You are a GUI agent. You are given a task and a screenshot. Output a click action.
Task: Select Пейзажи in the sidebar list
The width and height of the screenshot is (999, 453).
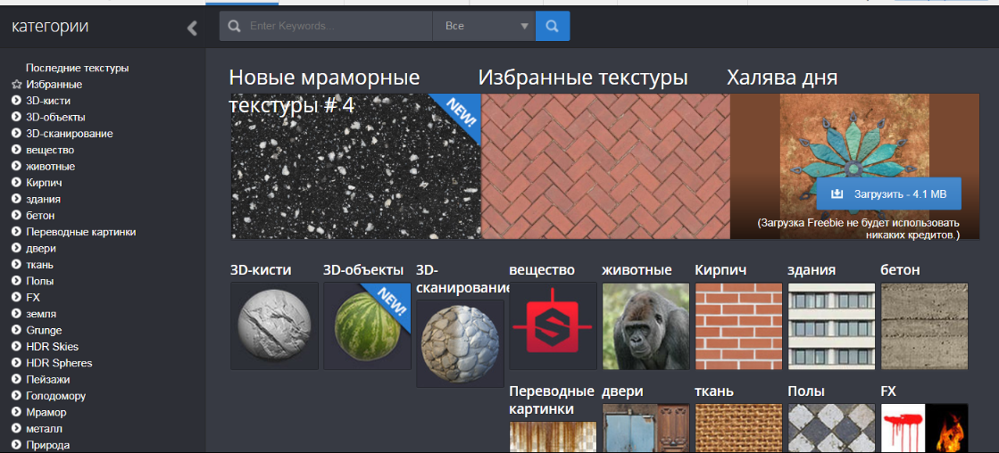coord(48,380)
